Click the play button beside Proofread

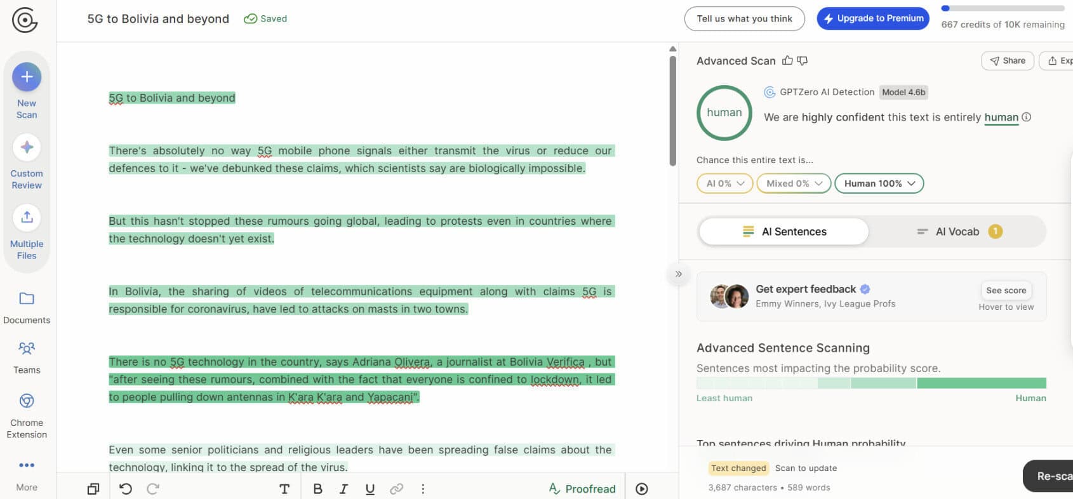click(642, 489)
